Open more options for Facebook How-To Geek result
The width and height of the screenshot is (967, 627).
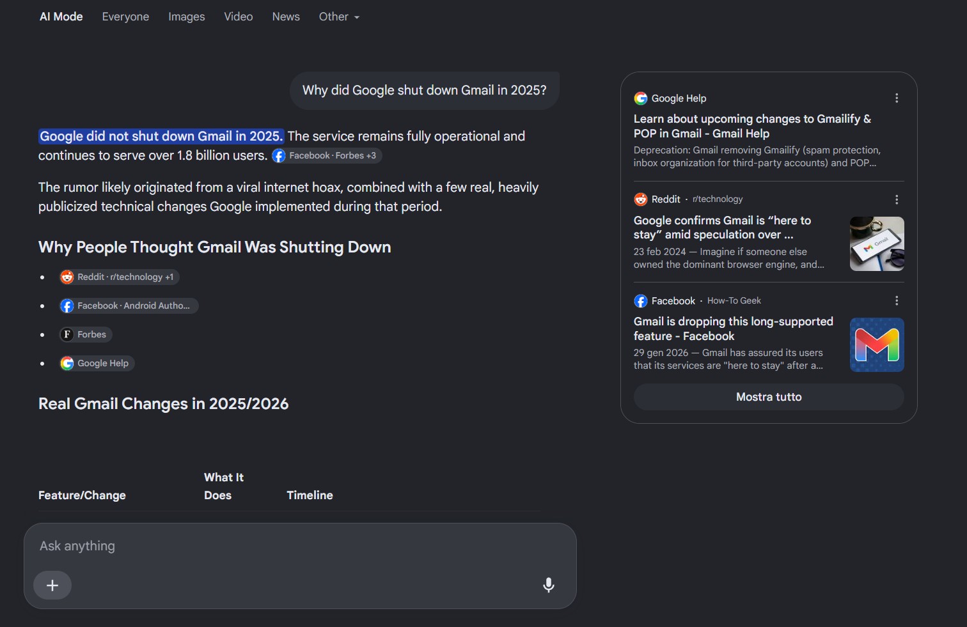(x=897, y=300)
